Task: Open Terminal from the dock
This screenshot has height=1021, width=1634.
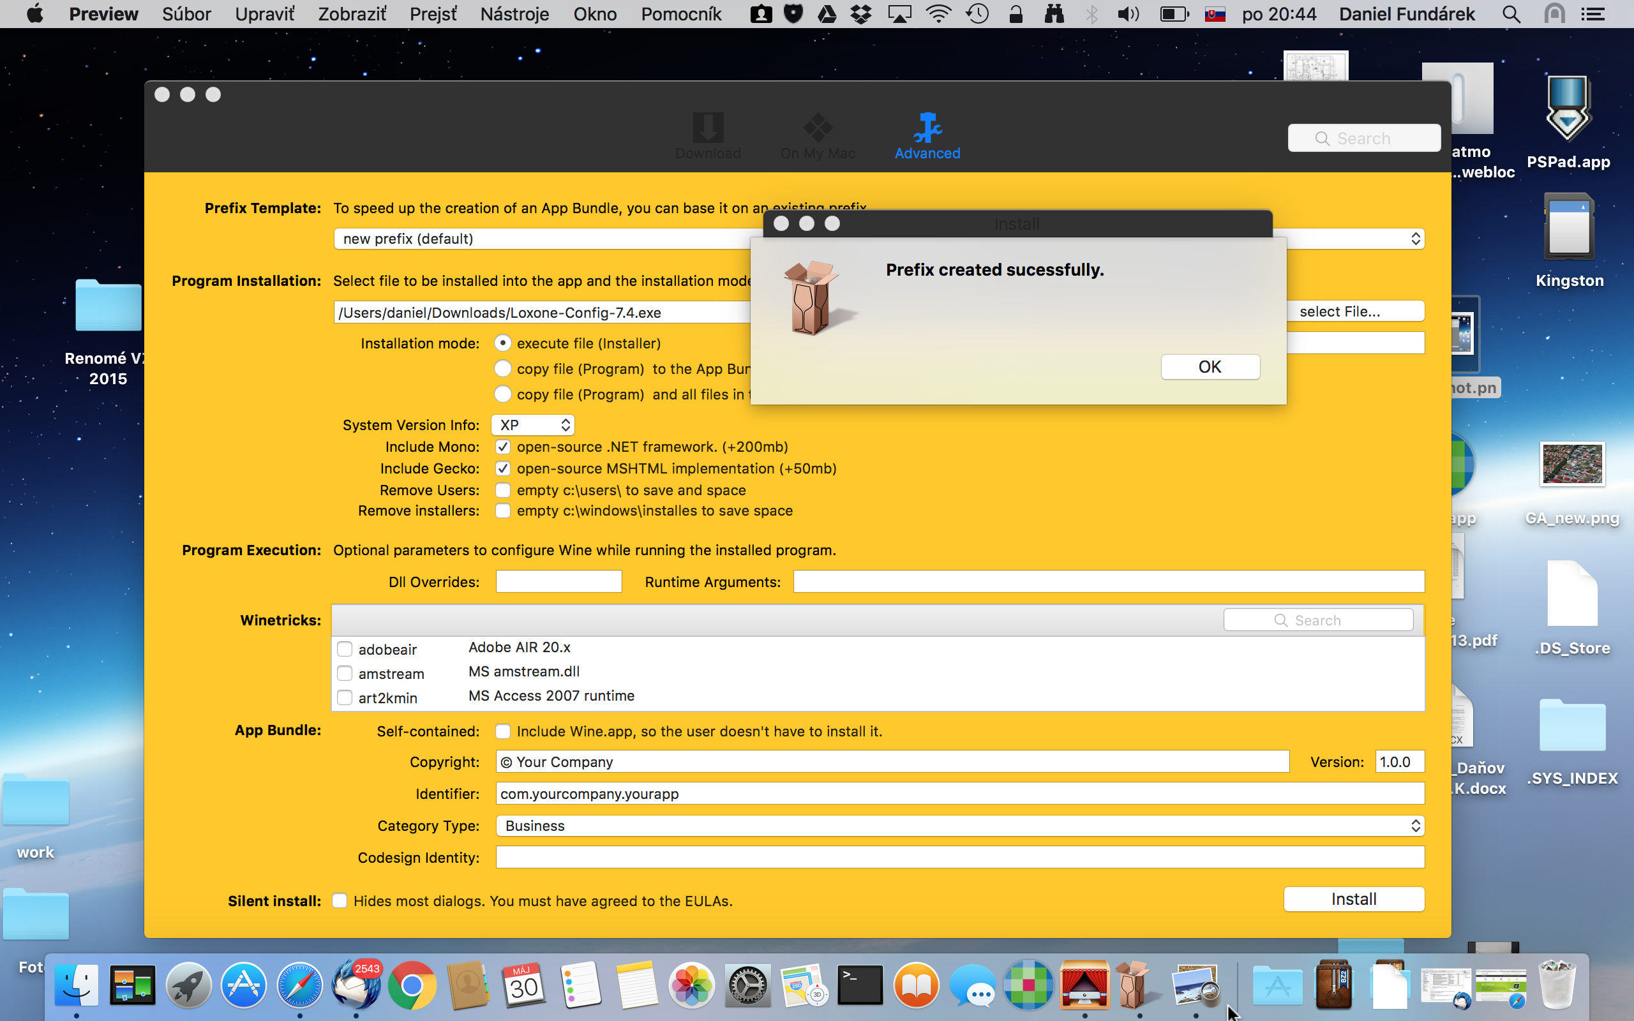Action: point(860,985)
